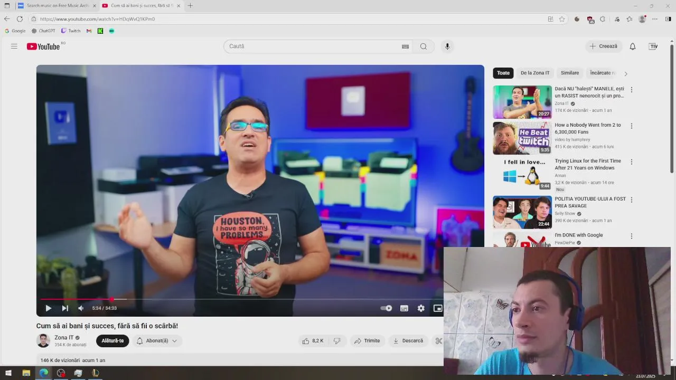
Task: Add this page to favorites star
Action: (x=562, y=19)
